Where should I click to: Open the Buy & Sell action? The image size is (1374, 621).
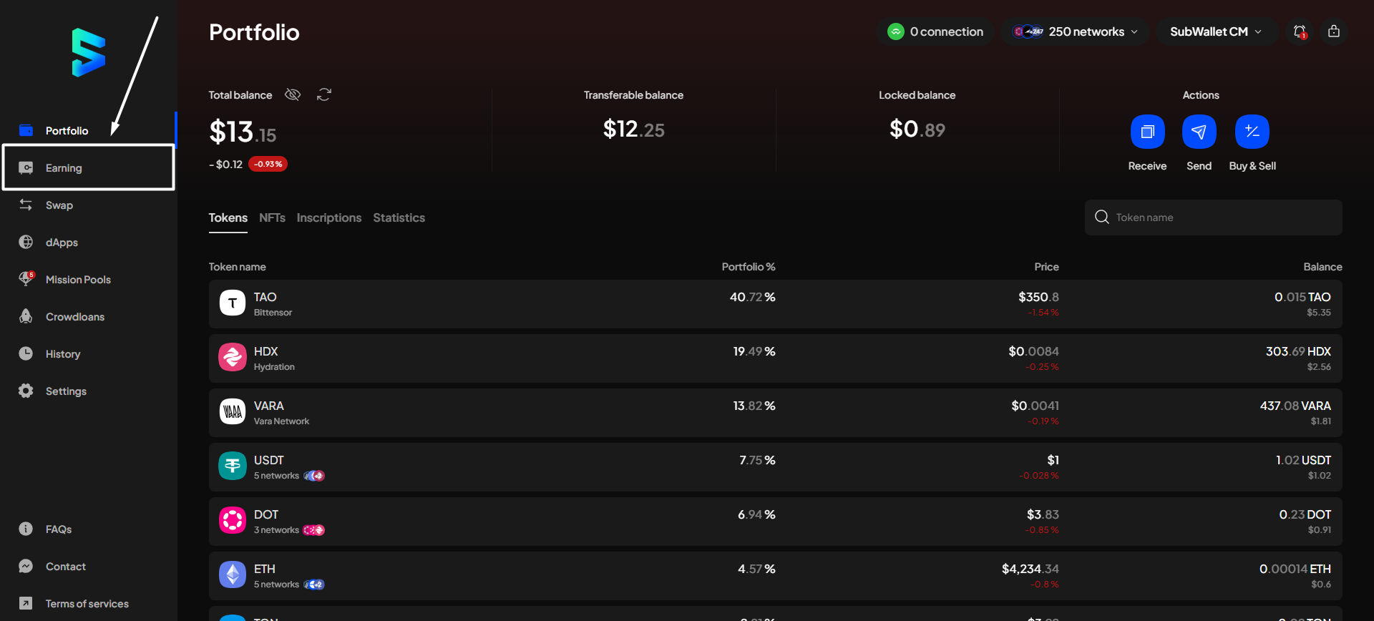click(1252, 132)
